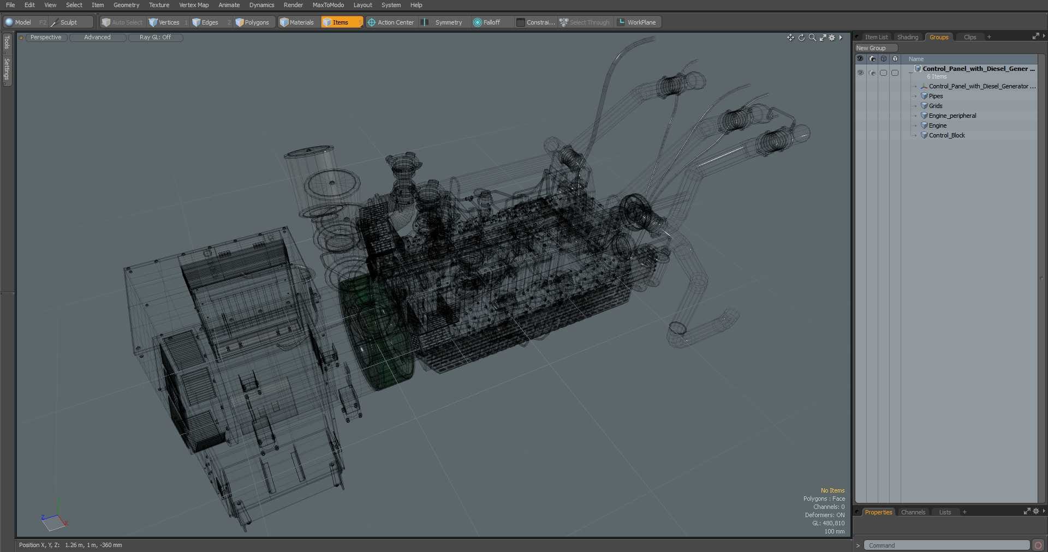Switch to Vertices selection mode
Image resolution: width=1048 pixels, height=552 pixels.
pos(164,22)
